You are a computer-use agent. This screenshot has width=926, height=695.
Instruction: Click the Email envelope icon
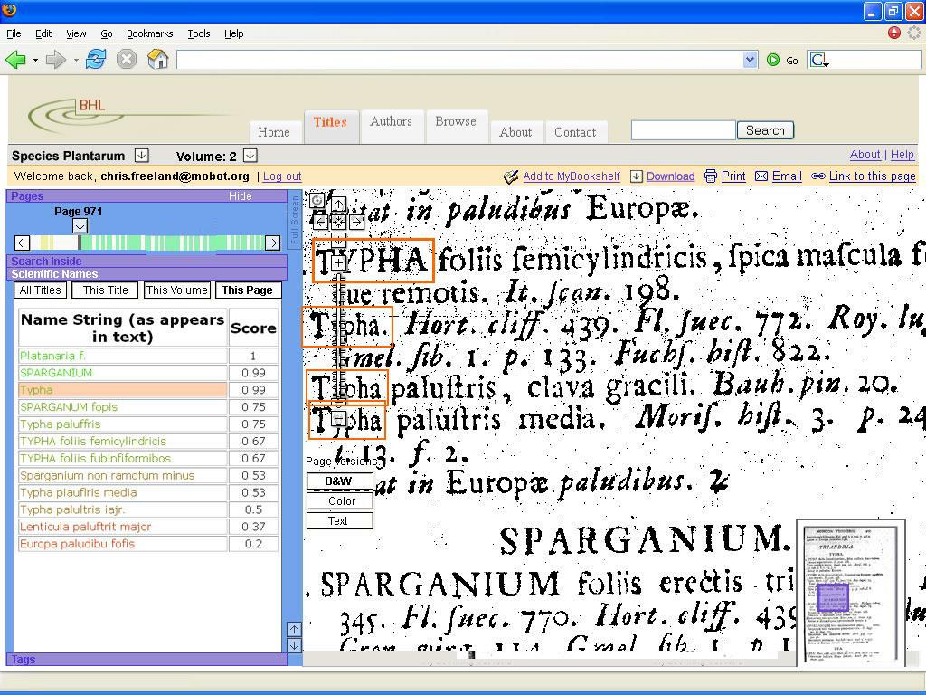click(761, 176)
